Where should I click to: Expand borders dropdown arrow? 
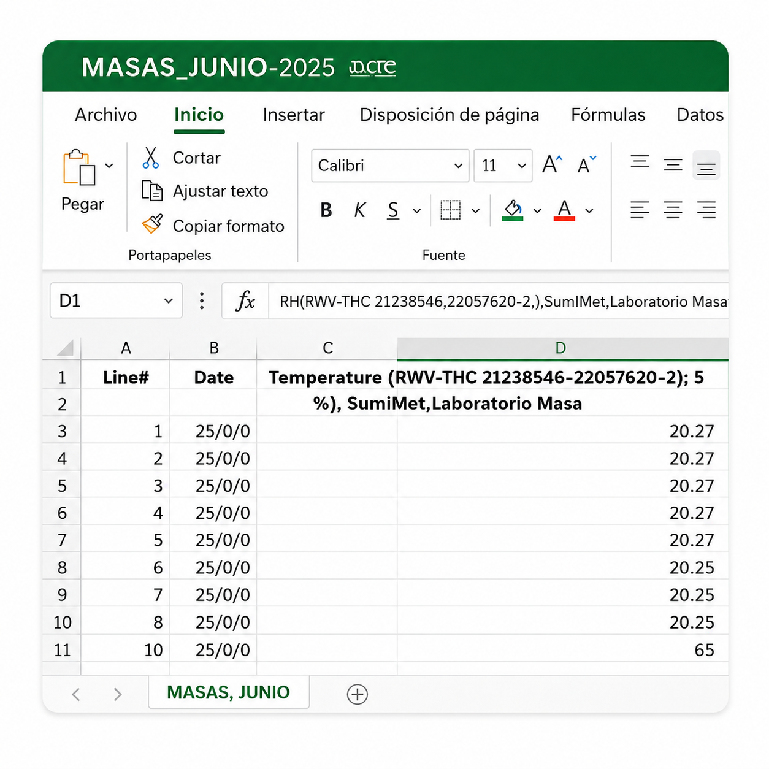pyautogui.click(x=475, y=211)
